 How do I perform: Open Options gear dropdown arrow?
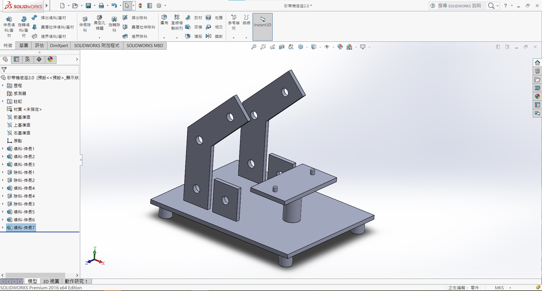click(x=165, y=6)
